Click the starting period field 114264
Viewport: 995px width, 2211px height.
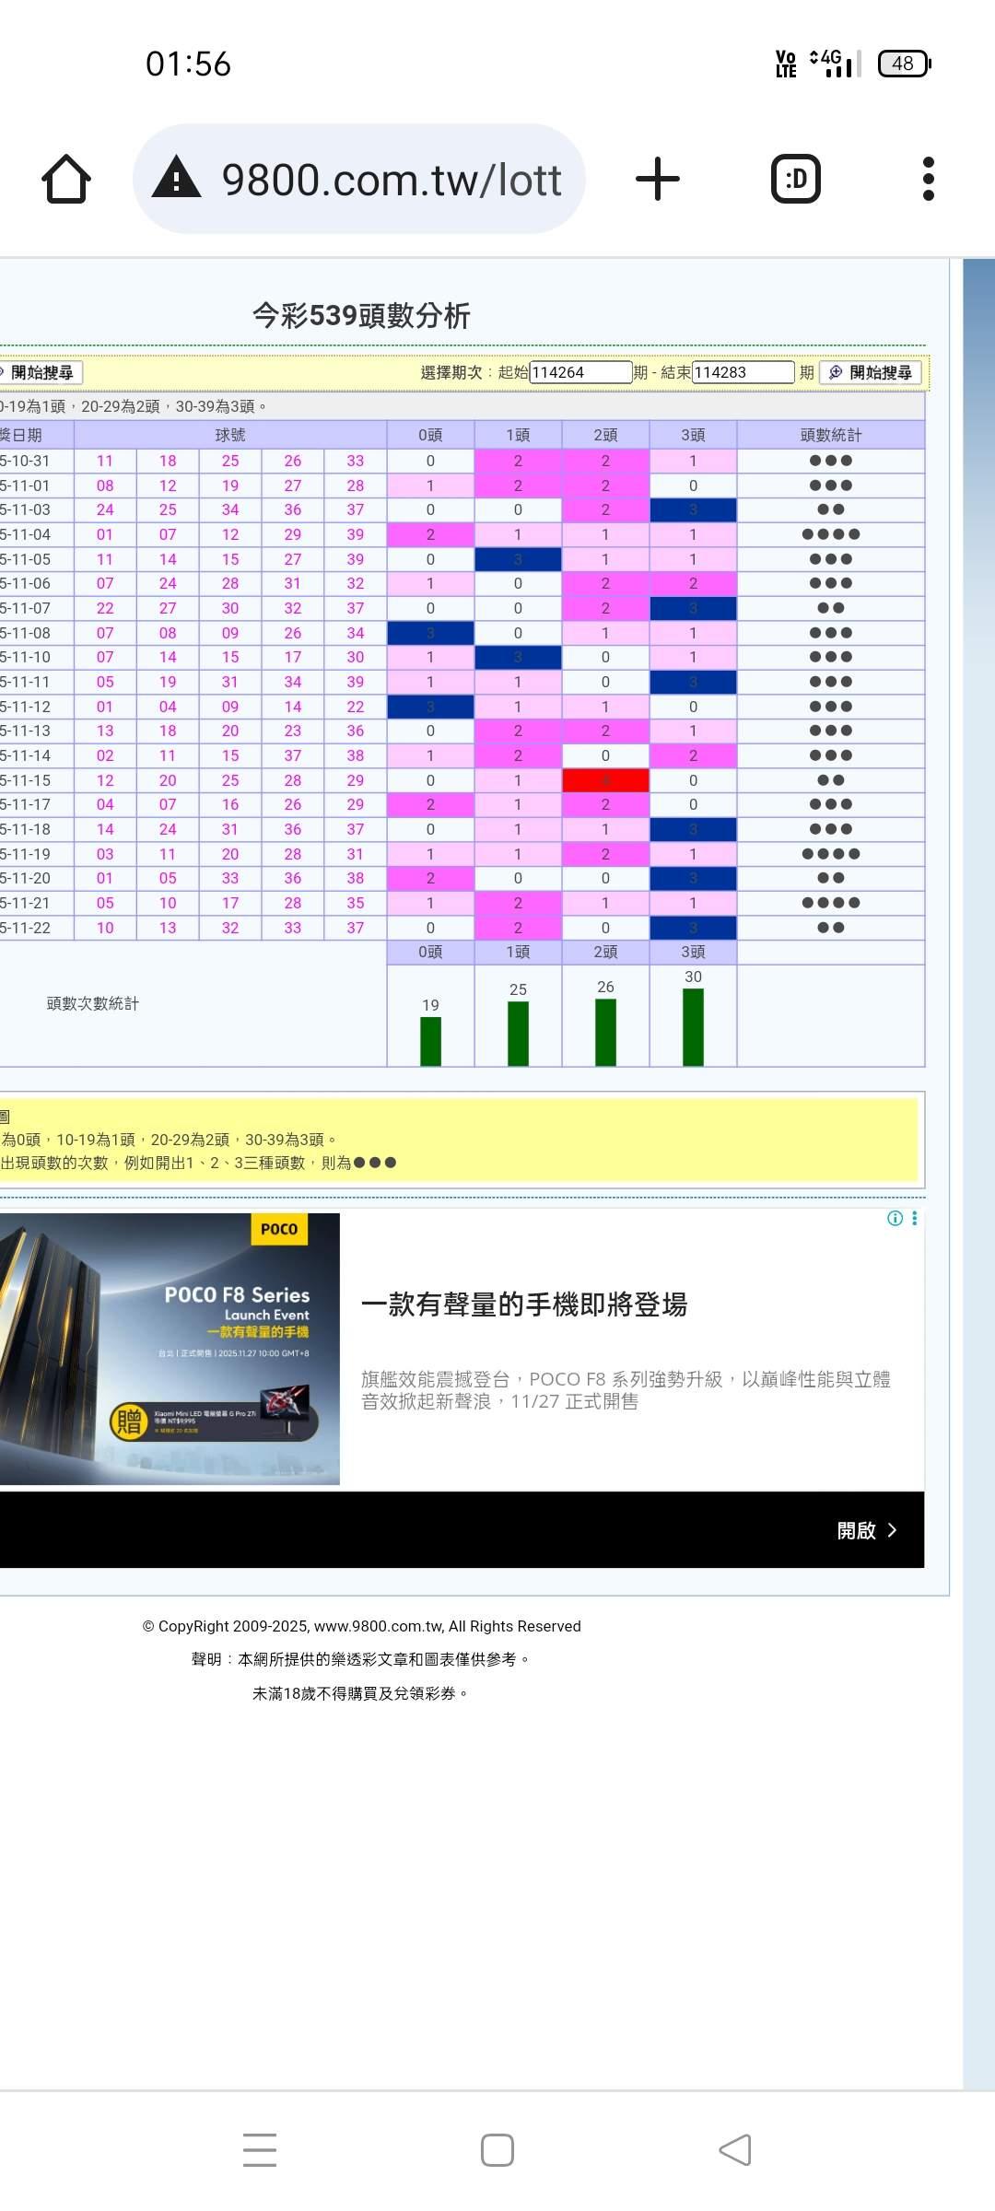[580, 372]
